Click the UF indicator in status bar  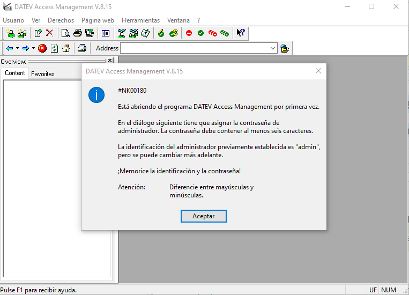pos(373,290)
